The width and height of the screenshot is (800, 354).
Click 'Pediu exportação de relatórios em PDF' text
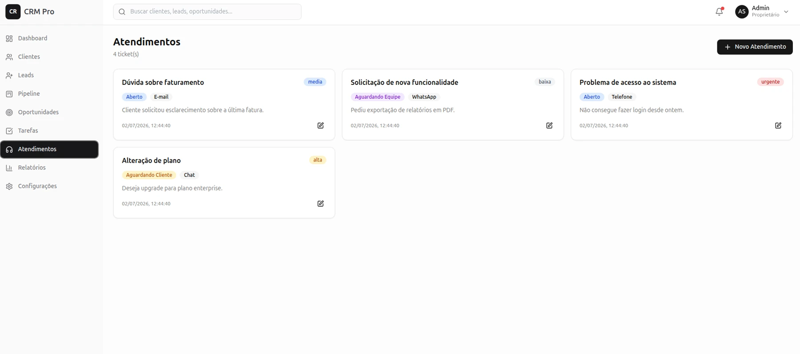tap(403, 110)
